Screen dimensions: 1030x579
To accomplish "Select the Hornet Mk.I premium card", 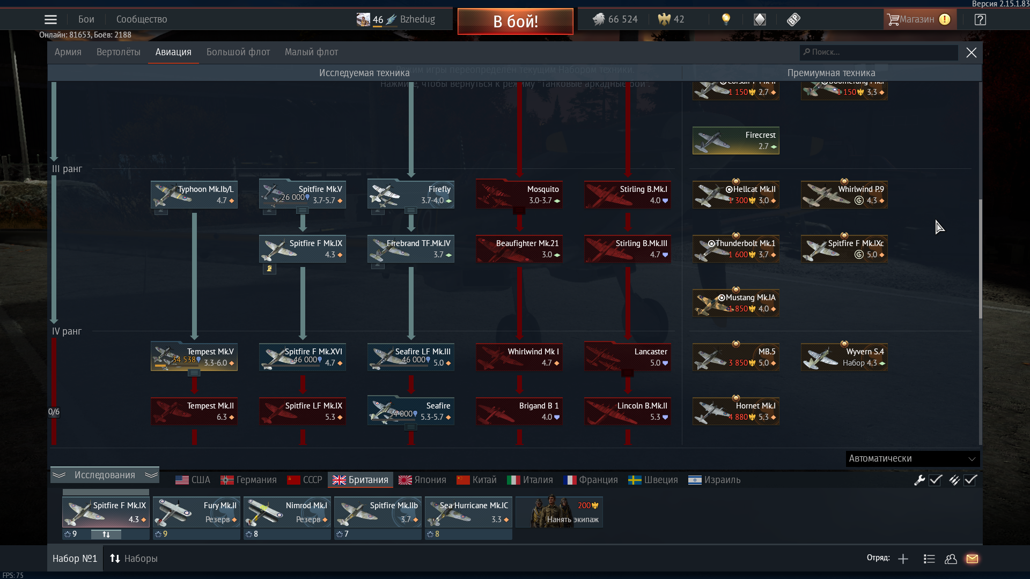I will (736, 411).
